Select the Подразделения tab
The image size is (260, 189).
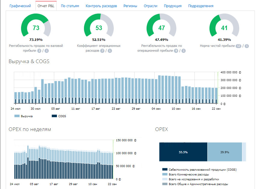pos(201,6)
